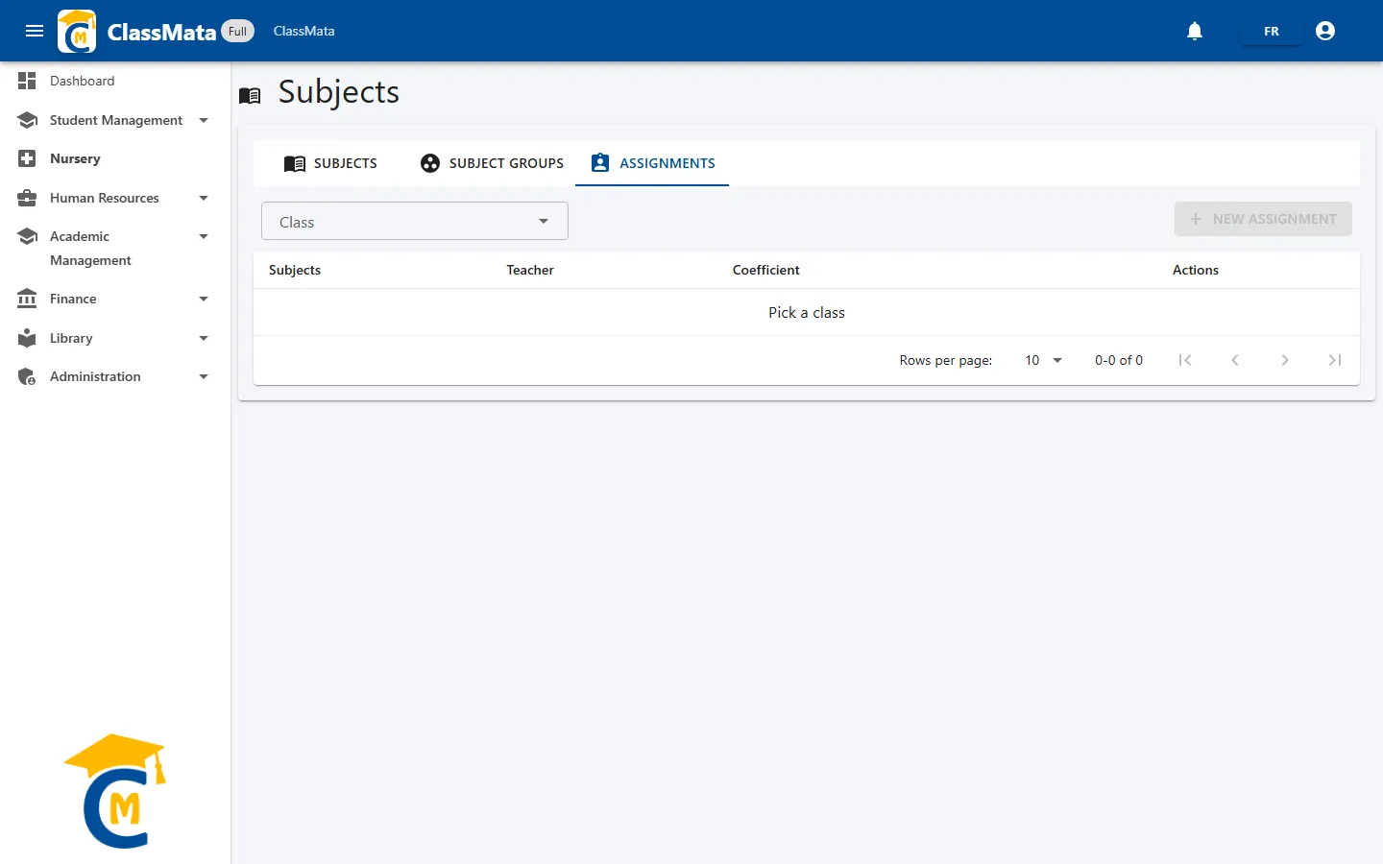This screenshot has width=1383, height=864.
Task: Click the Nursery plus-box icon
Action: pyautogui.click(x=27, y=158)
